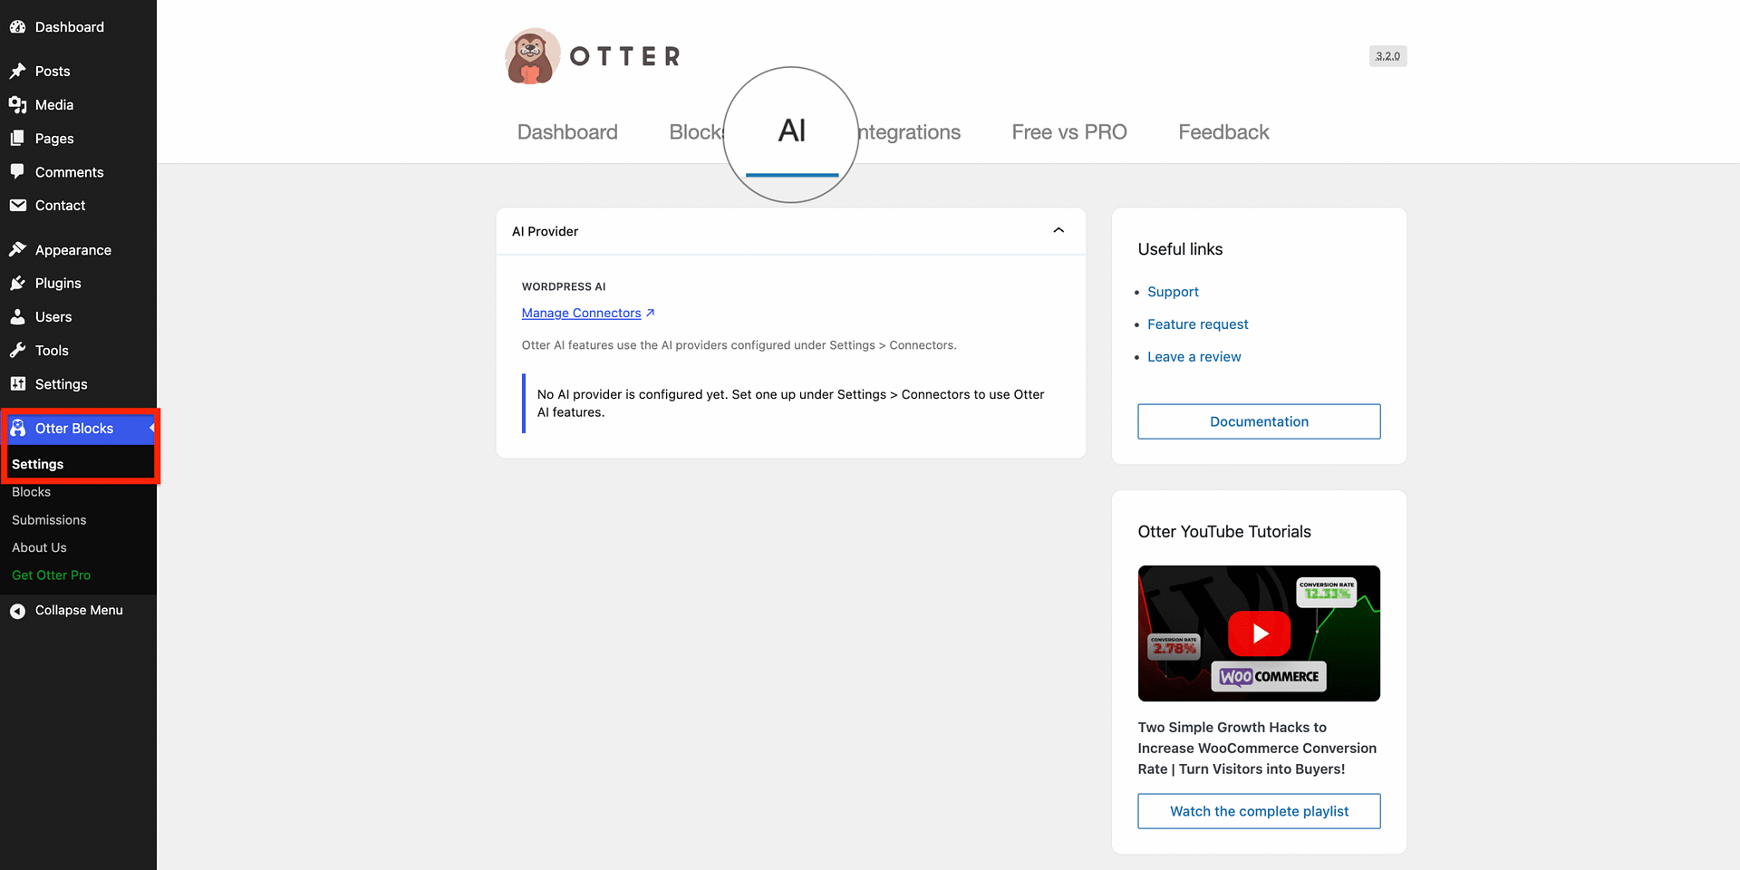Click the Dashboard gauge icon in sidebar
The image size is (1740, 870).
pyautogui.click(x=17, y=27)
